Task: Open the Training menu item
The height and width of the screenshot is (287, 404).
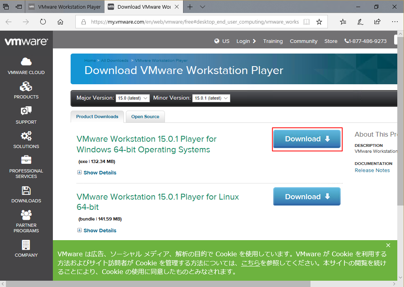Action: 273,41
